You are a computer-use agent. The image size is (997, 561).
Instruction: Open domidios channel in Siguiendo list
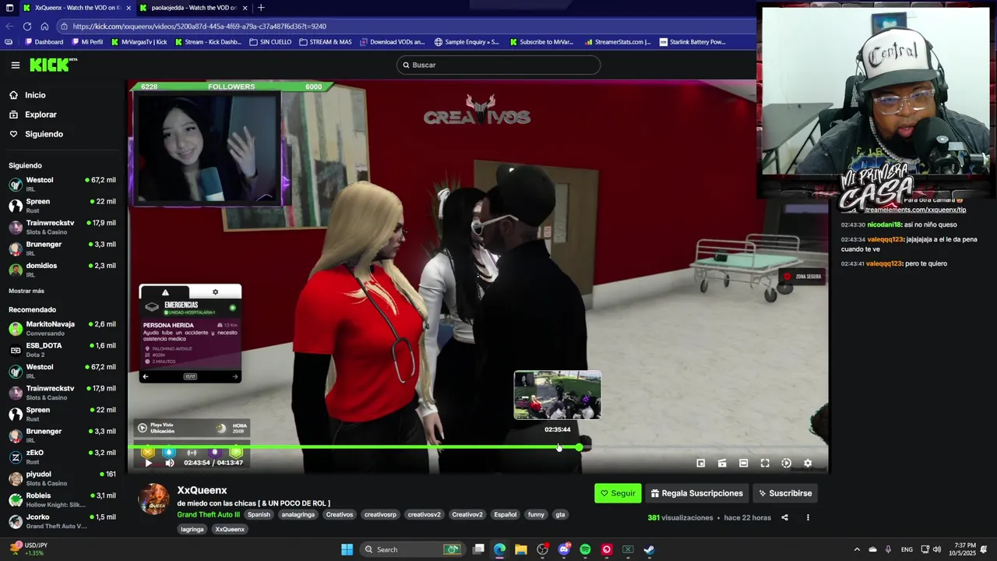click(62, 270)
